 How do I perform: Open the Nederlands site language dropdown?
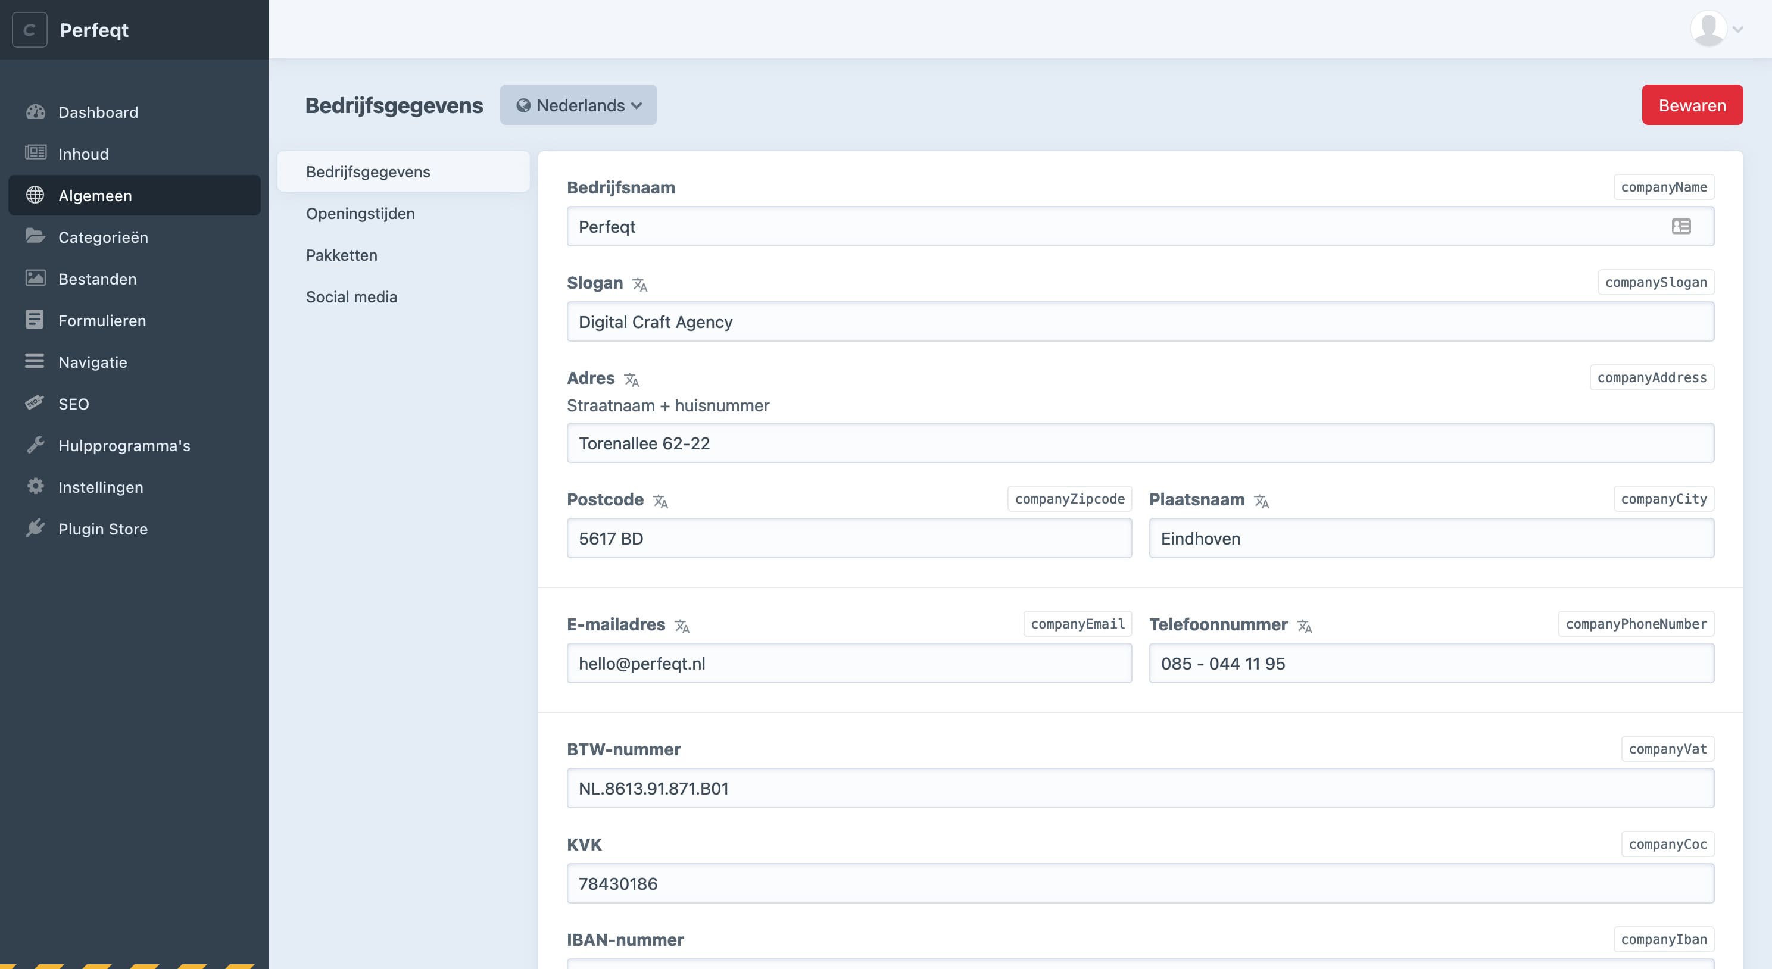(x=579, y=105)
